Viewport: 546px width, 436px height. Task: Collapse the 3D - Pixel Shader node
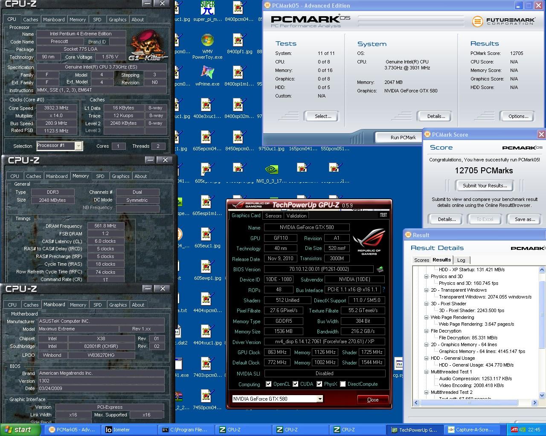coord(426,304)
